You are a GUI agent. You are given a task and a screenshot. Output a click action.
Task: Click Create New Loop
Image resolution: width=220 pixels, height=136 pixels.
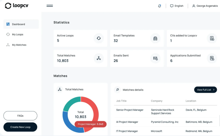tap(20, 127)
